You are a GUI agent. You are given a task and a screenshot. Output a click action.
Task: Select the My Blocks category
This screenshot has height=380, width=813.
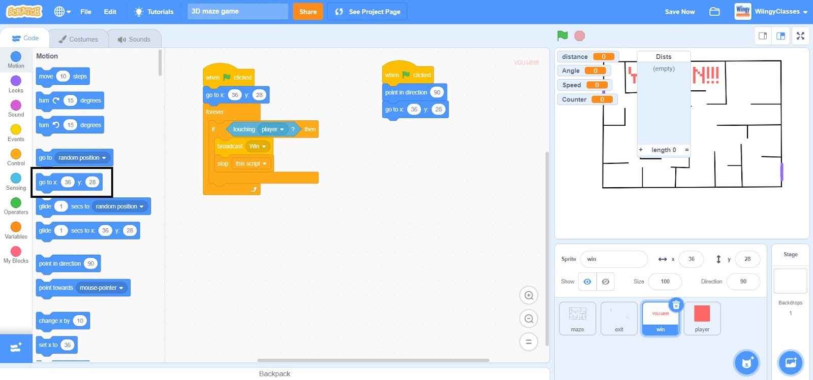(16, 255)
